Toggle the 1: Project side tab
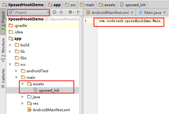This screenshot has width=169, height=114. [3, 21]
